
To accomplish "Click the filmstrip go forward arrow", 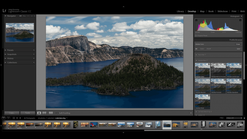I will pos(20,118).
